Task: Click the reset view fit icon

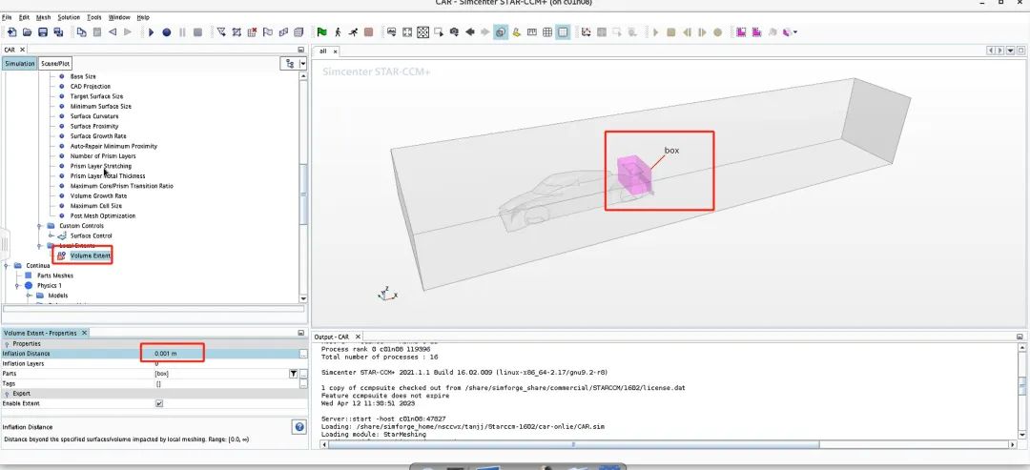Action: [x=407, y=32]
